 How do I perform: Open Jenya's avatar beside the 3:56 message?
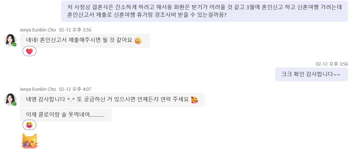(x=10, y=40)
